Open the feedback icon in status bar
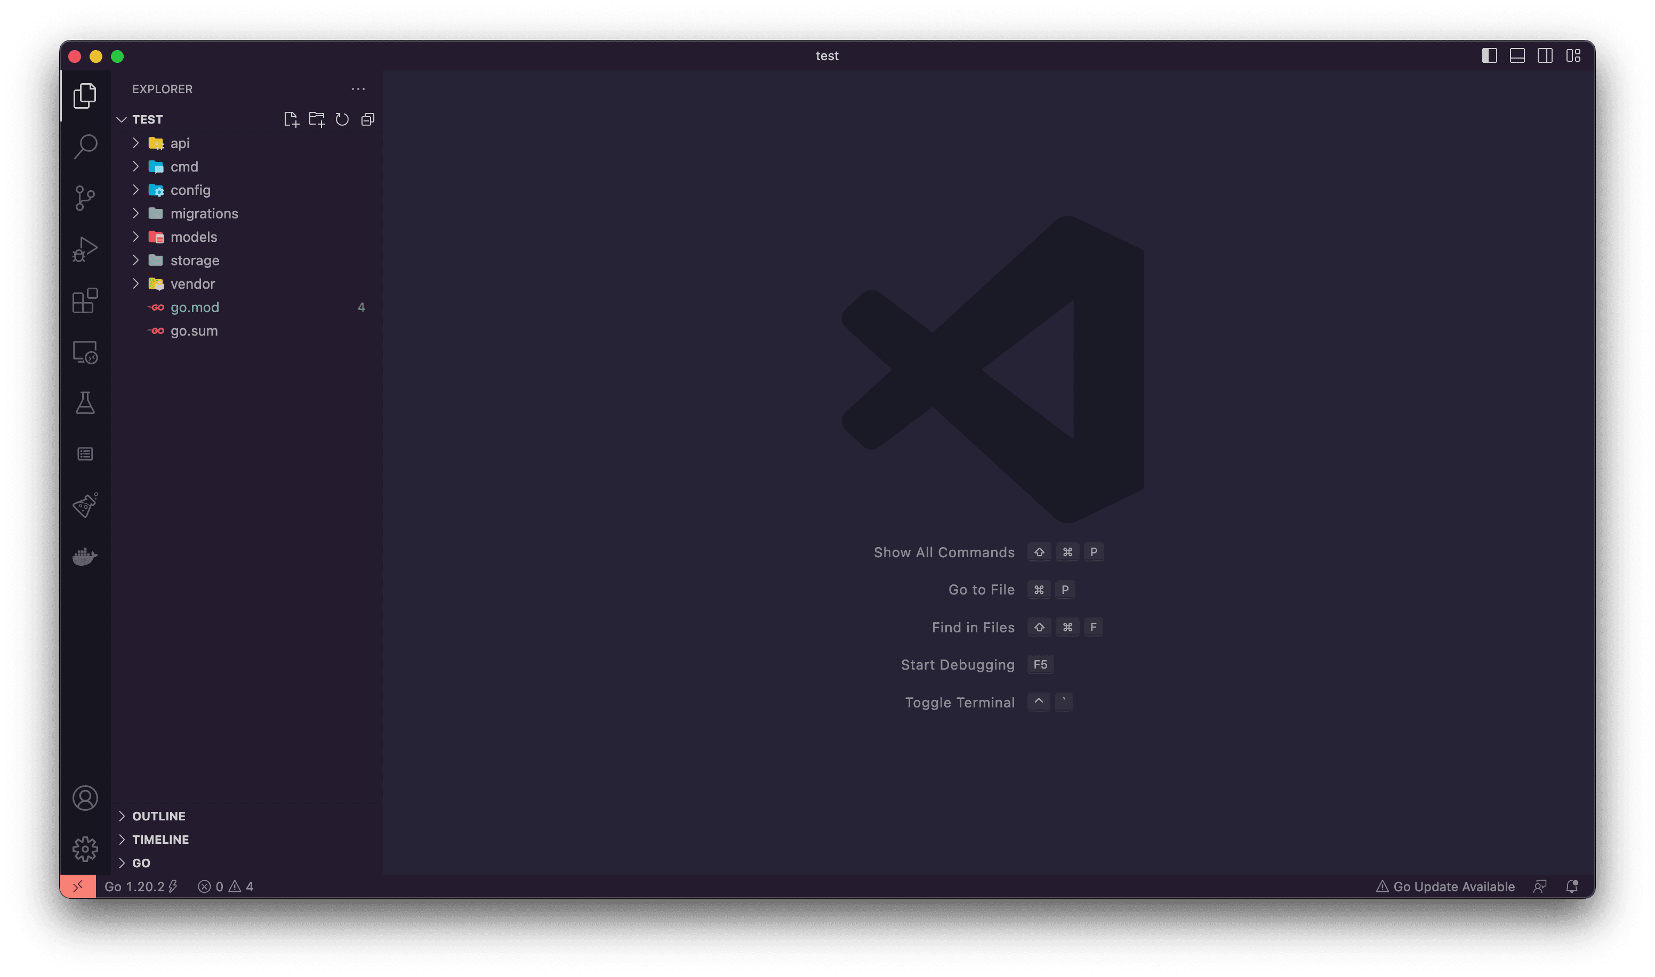This screenshot has height=977, width=1655. [x=1539, y=886]
